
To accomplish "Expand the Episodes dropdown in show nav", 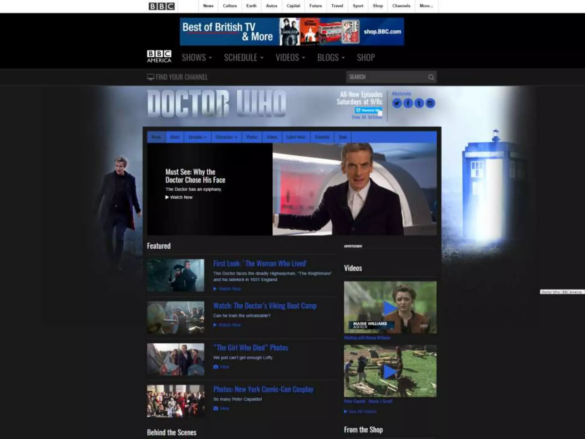I will [197, 137].
